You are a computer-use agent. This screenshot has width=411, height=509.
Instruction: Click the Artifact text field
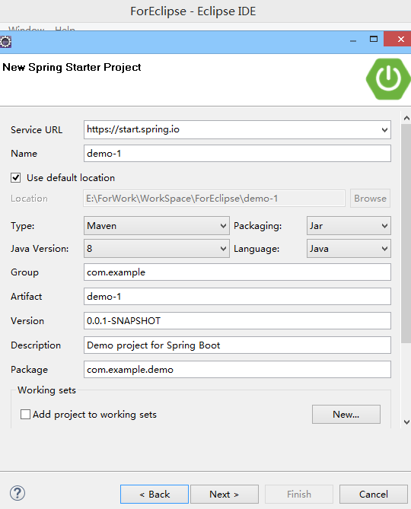(x=237, y=297)
